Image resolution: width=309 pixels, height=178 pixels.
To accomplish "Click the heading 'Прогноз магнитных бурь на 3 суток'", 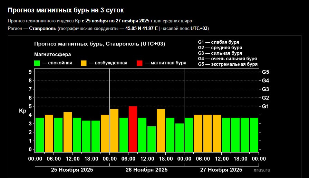I will point(66,10).
